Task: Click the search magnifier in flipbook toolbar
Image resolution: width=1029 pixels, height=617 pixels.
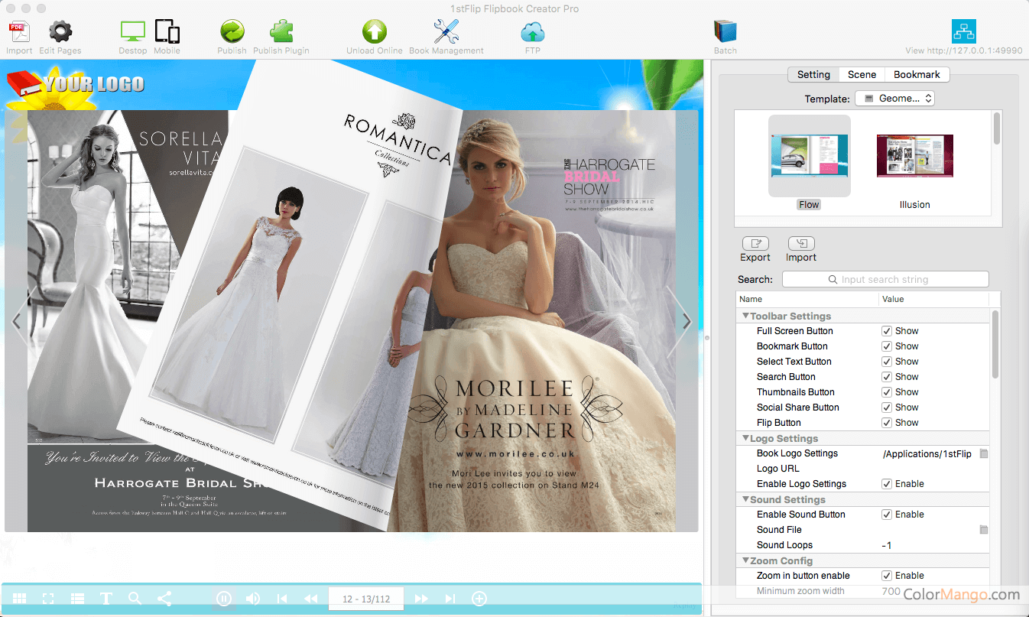Action: coord(135,599)
